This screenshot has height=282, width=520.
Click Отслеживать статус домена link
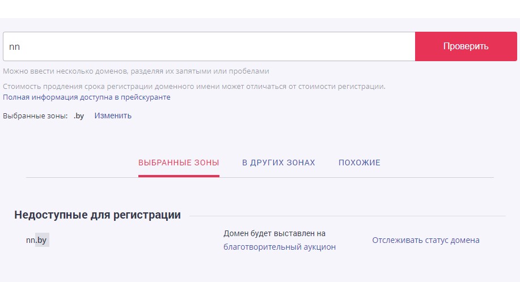click(x=426, y=240)
